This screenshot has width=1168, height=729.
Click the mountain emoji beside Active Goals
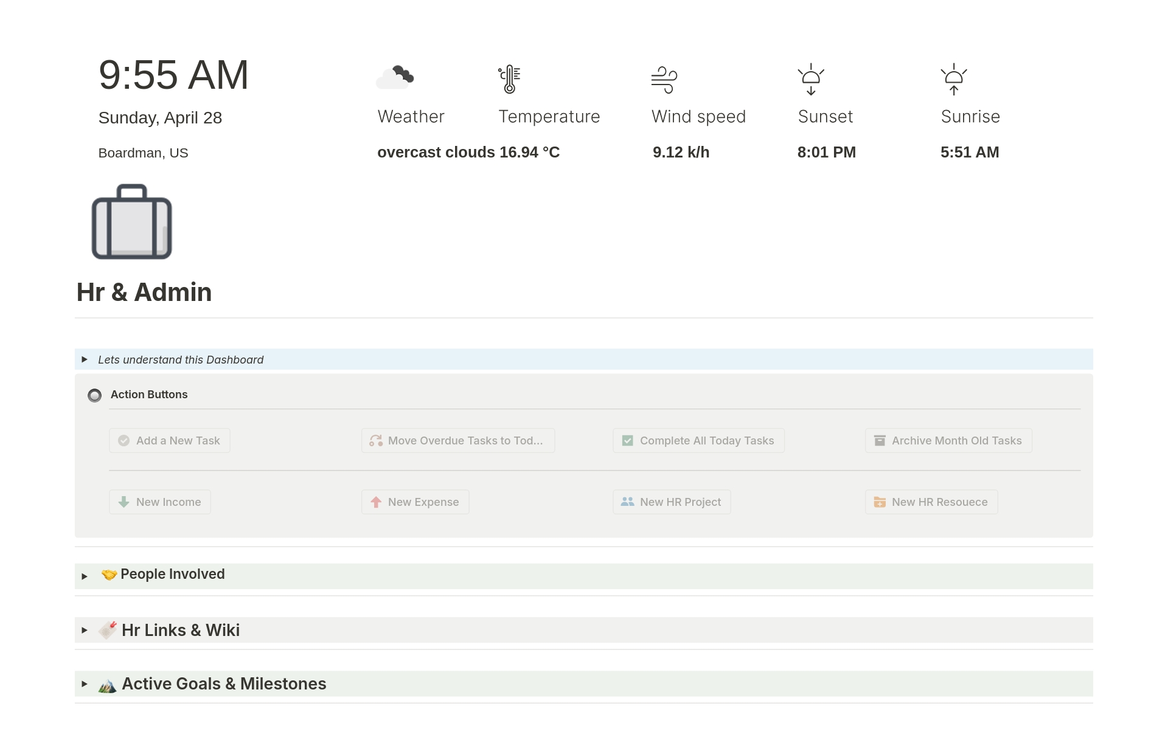point(108,685)
